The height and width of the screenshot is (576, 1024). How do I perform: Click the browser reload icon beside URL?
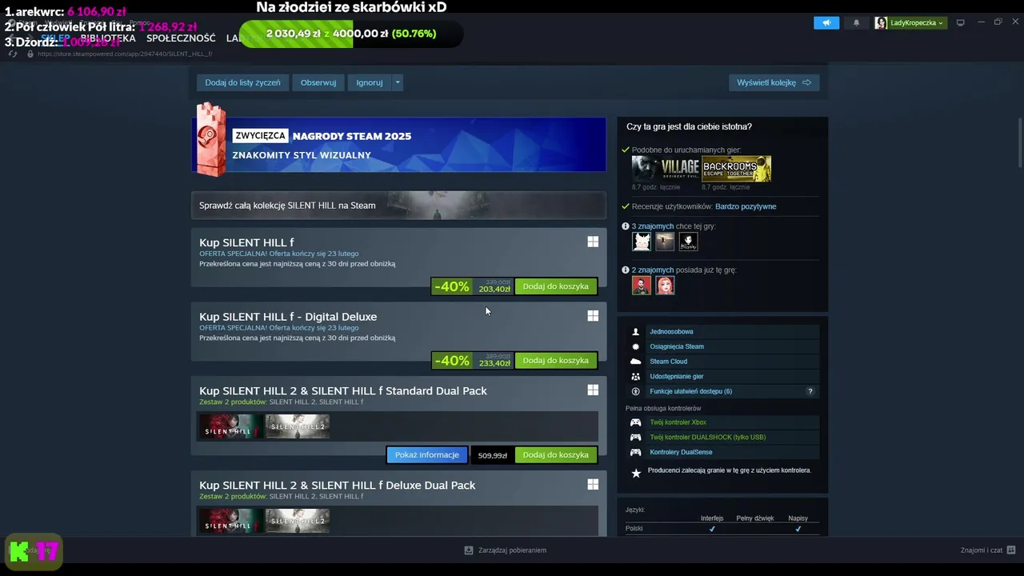point(13,54)
